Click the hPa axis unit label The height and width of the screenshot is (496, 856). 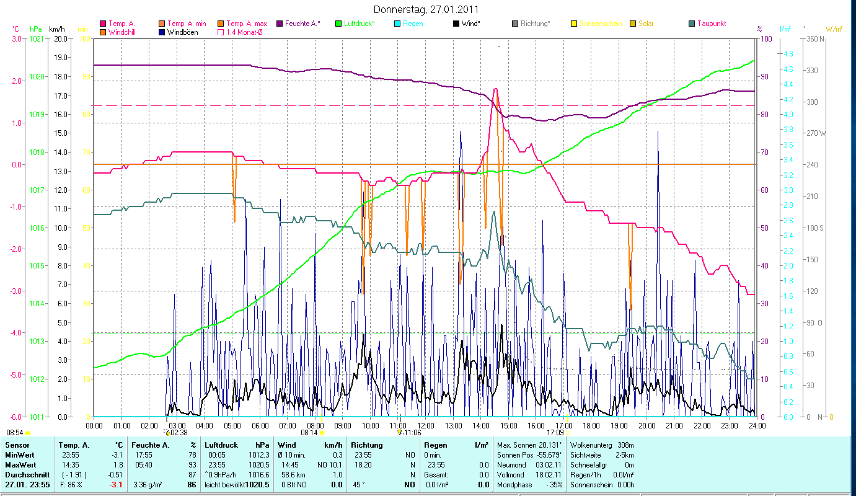point(37,29)
